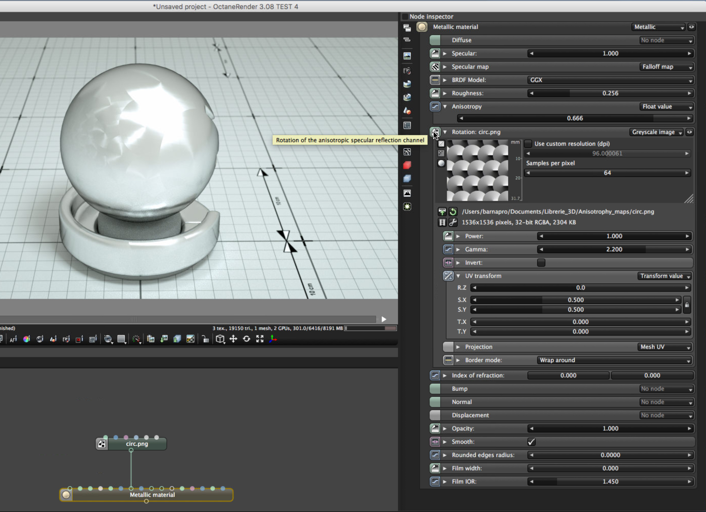This screenshot has width=706, height=512.
Task: Open the Greyscale image node type menu
Action: coord(656,132)
